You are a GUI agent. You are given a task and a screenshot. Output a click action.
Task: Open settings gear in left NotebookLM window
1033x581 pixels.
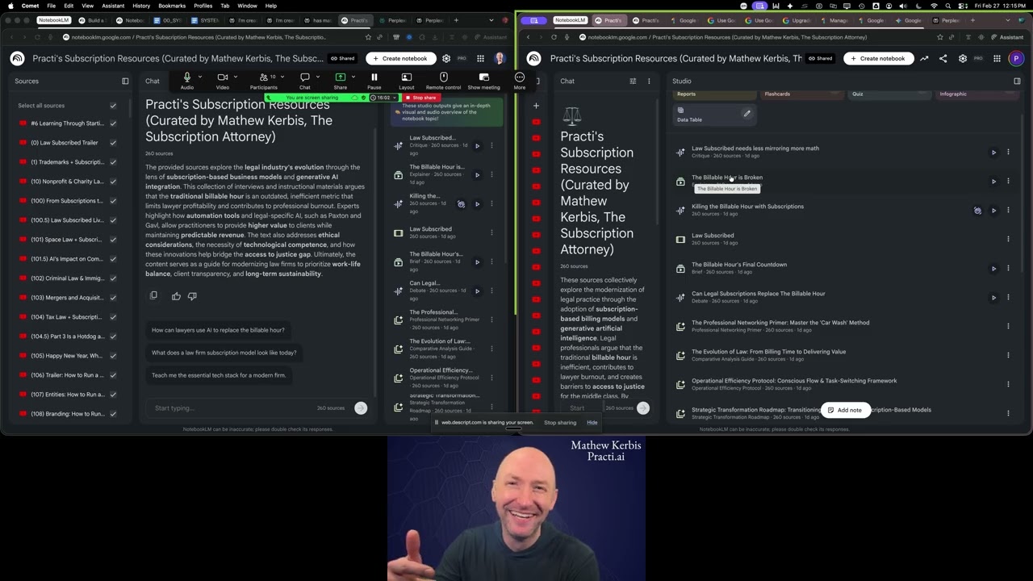(446, 58)
